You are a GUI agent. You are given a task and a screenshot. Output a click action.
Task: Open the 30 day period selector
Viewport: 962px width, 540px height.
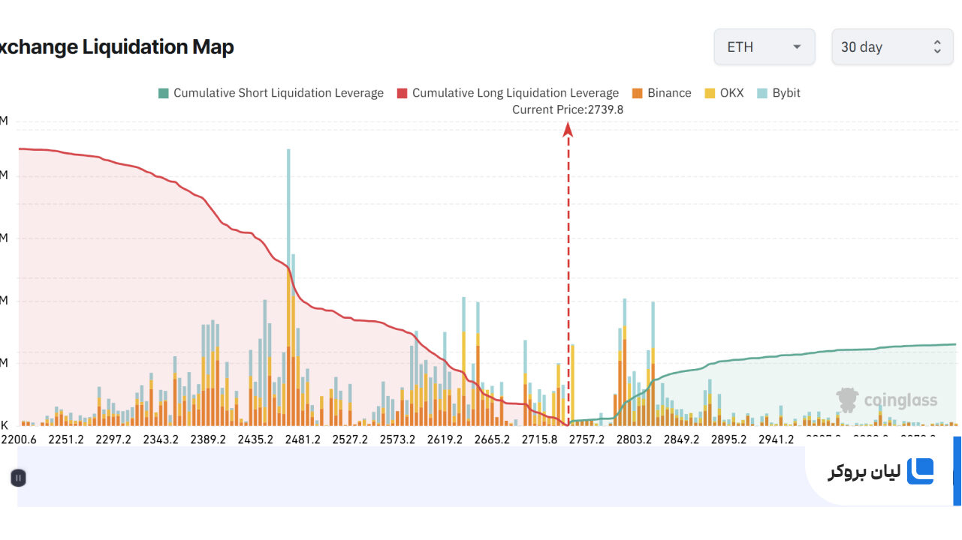pos(891,46)
